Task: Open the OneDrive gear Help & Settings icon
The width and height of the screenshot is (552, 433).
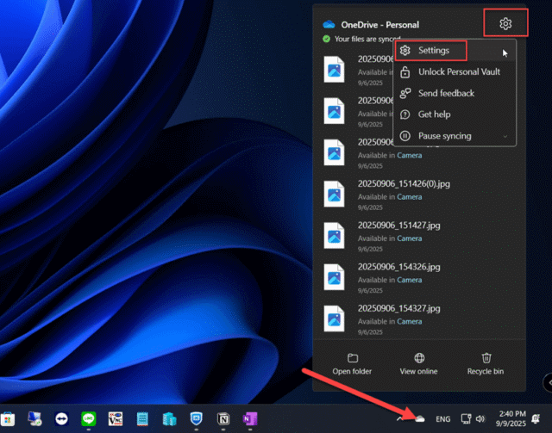Action: tap(505, 23)
